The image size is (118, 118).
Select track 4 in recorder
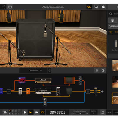[19, 111]
